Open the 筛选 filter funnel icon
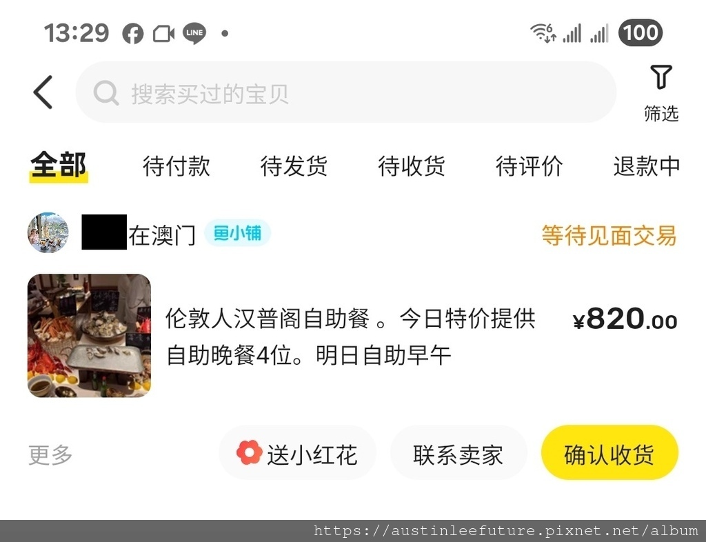This screenshot has height=542, width=706. click(x=661, y=77)
